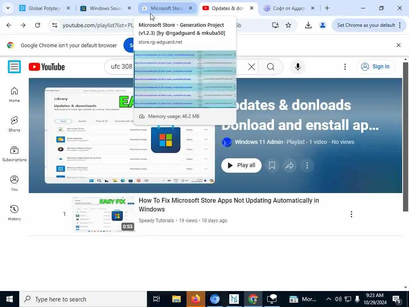Open Subscriptions in YouTube sidebar
This screenshot has height=307, width=409.
14,154
